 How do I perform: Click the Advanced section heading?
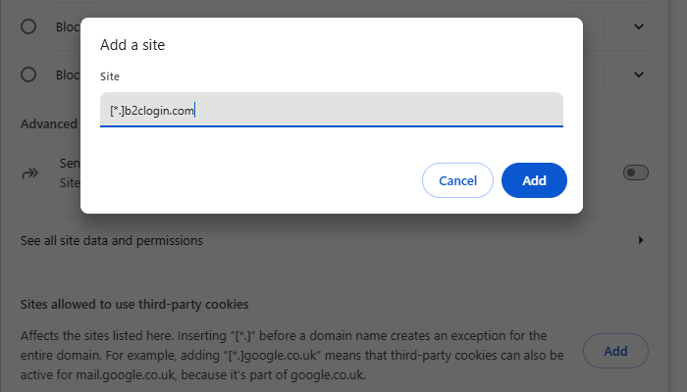49,123
